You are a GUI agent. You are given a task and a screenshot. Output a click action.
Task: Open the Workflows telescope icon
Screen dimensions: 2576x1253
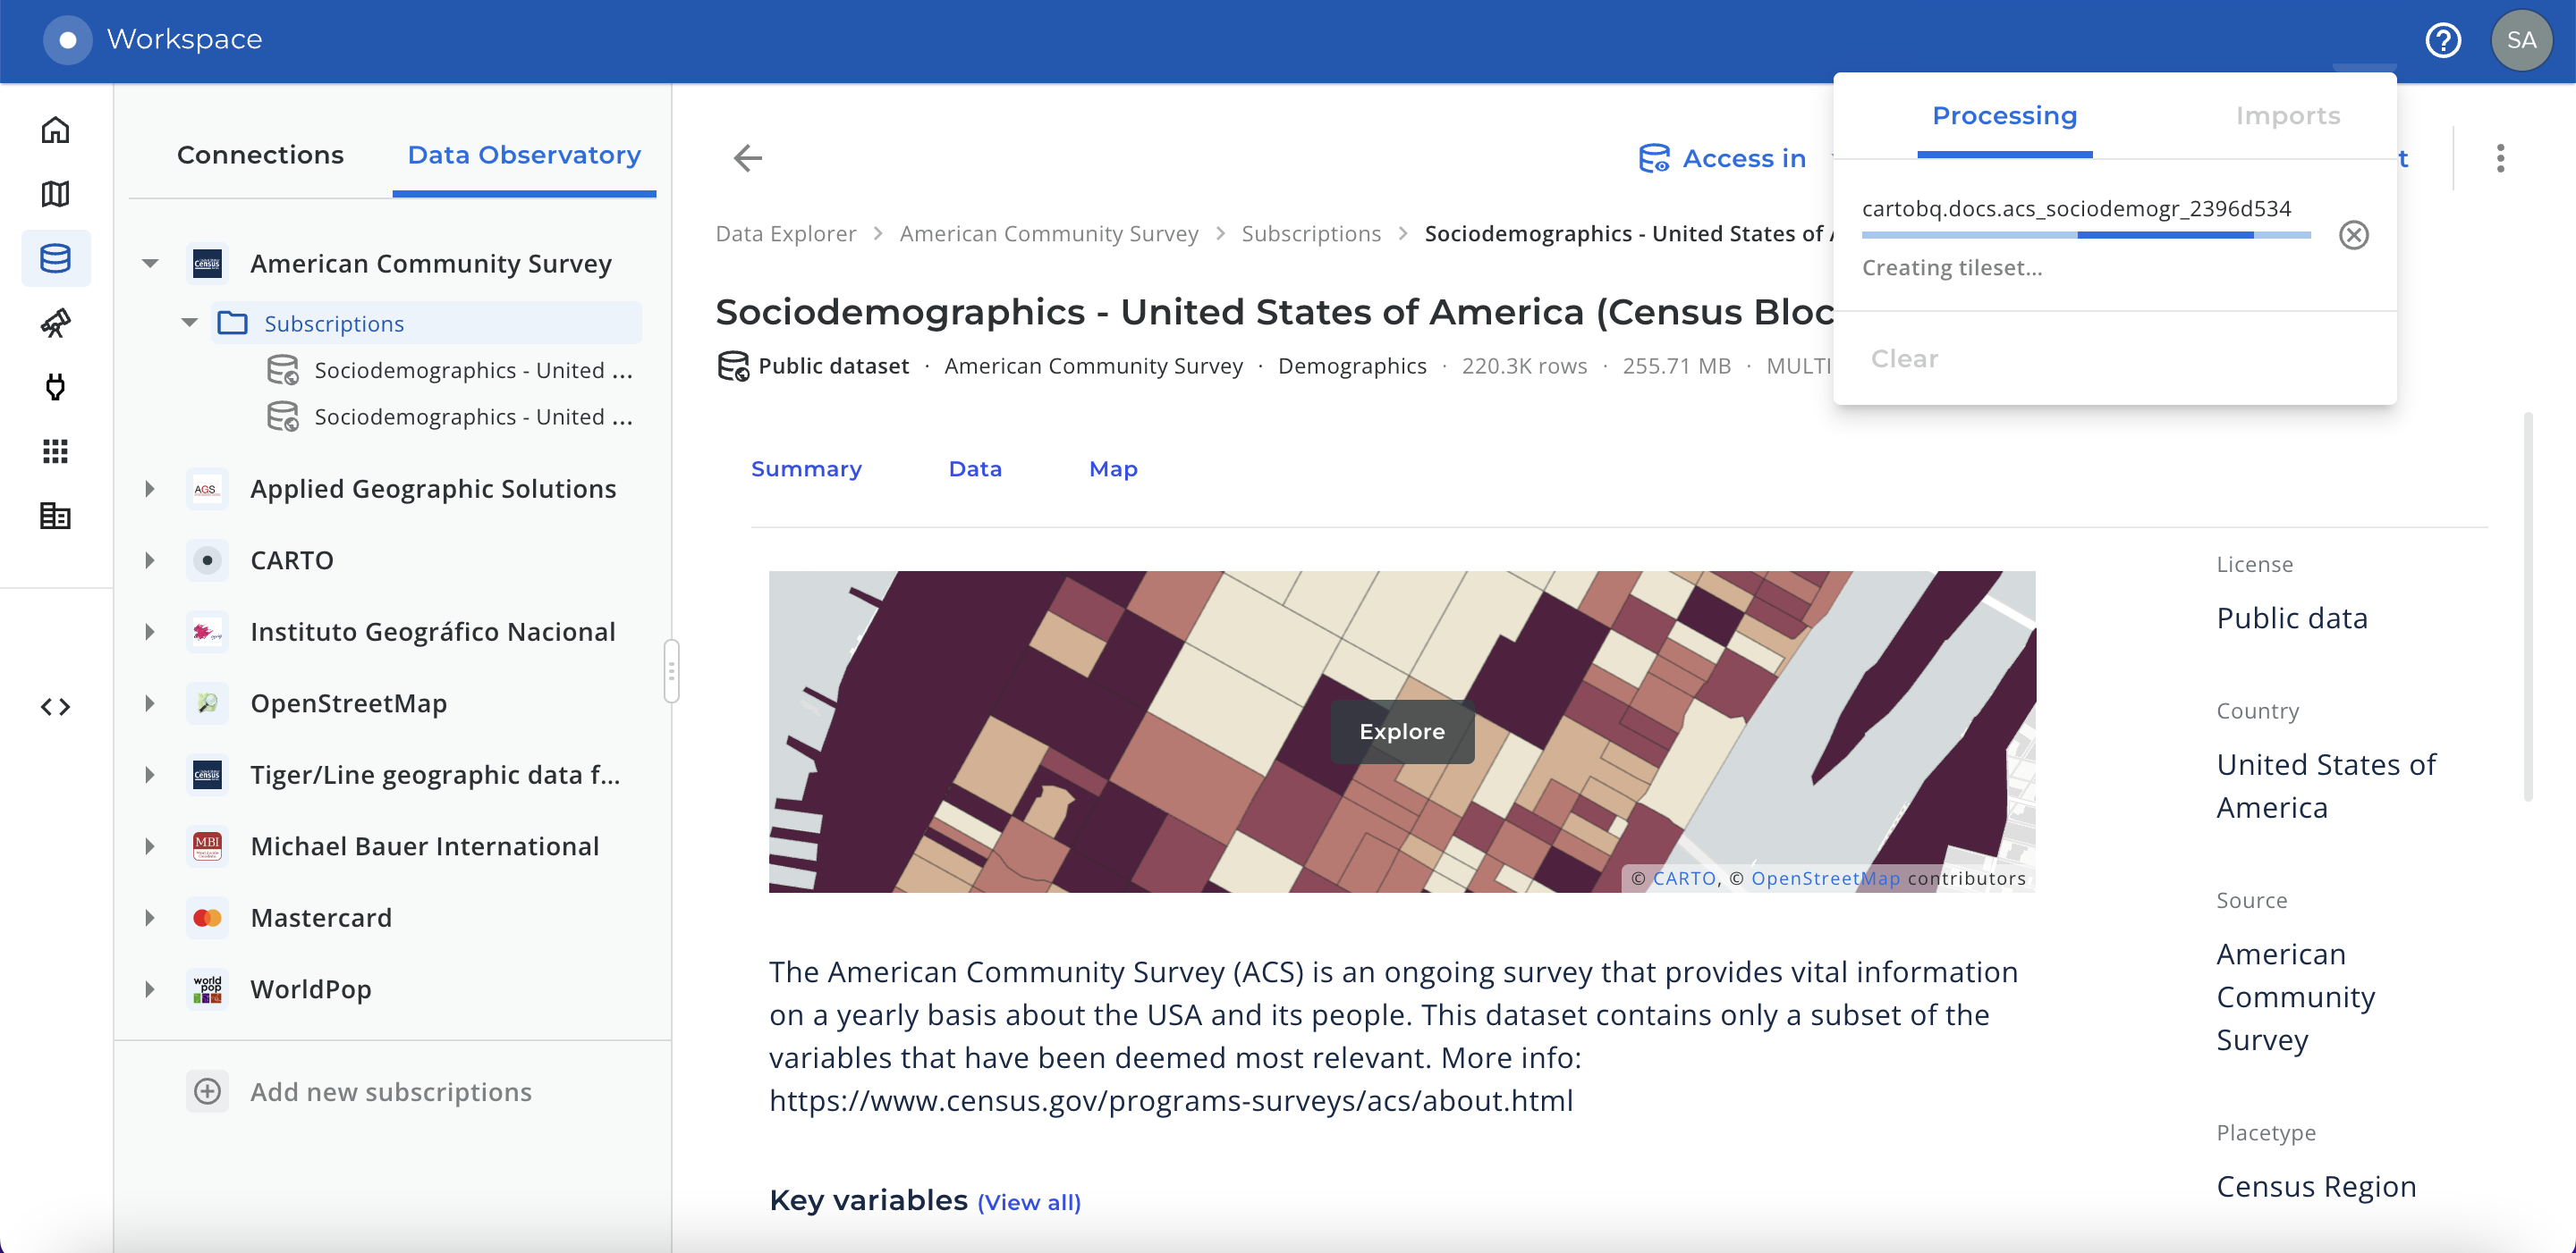[x=55, y=323]
